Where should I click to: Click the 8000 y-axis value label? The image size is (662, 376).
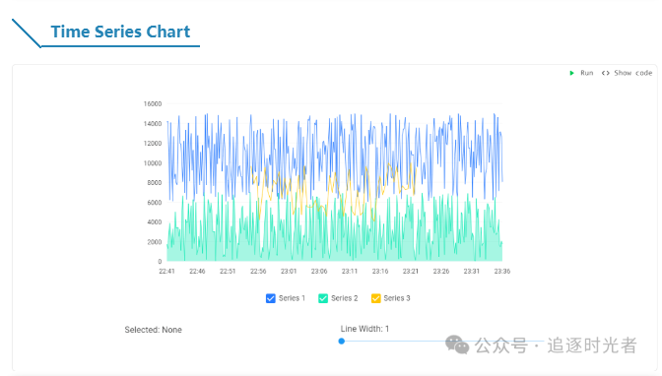(x=154, y=183)
